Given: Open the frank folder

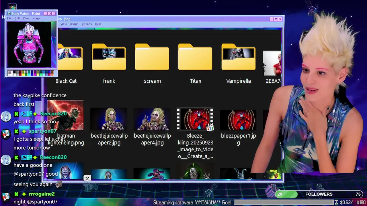Looking at the screenshot, I should point(109,57).
